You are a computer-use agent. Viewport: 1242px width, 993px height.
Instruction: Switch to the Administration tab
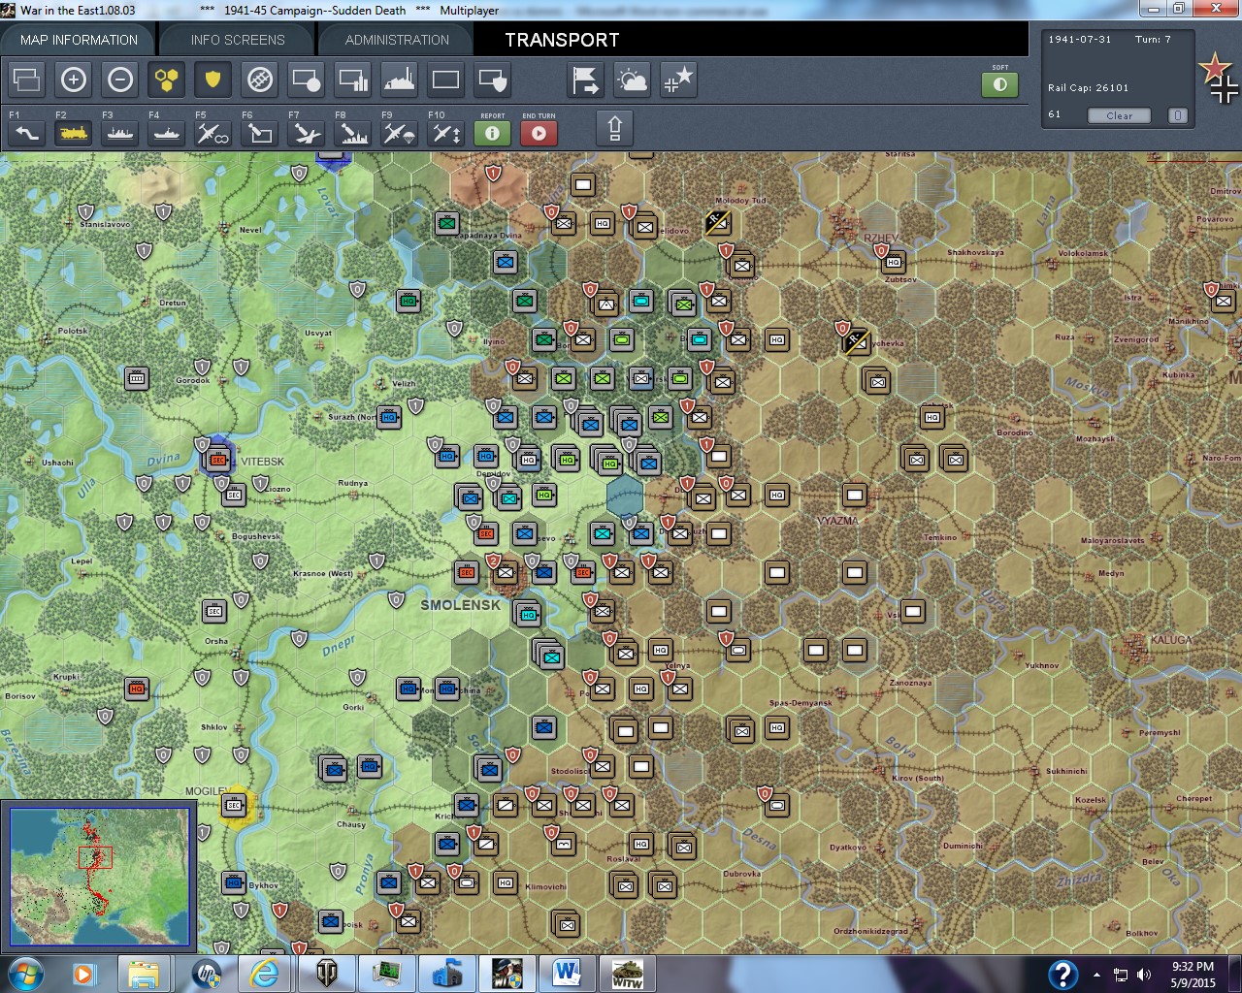point(397,40)
